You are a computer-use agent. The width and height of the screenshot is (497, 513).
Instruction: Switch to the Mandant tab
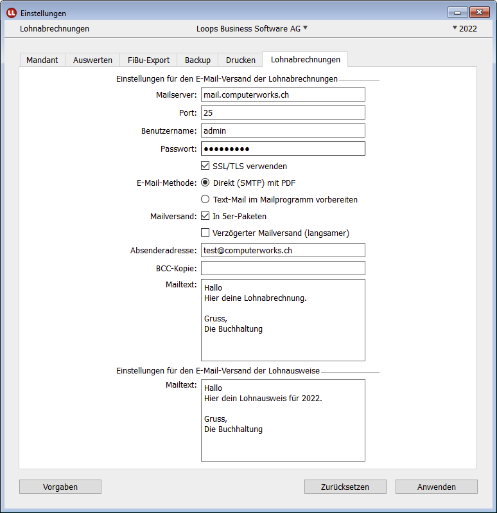coord(42,60)
